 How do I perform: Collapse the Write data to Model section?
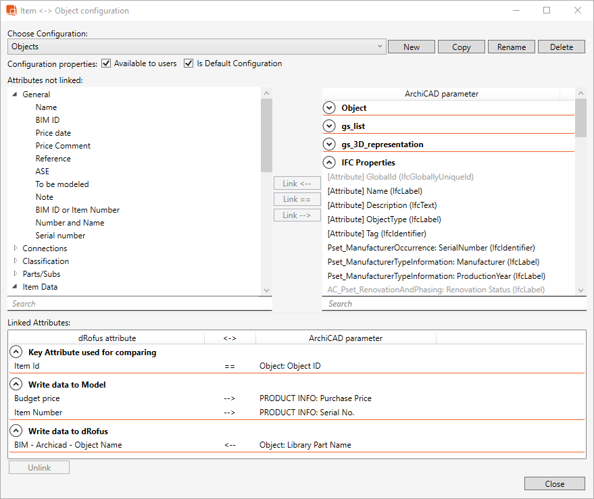16,385
